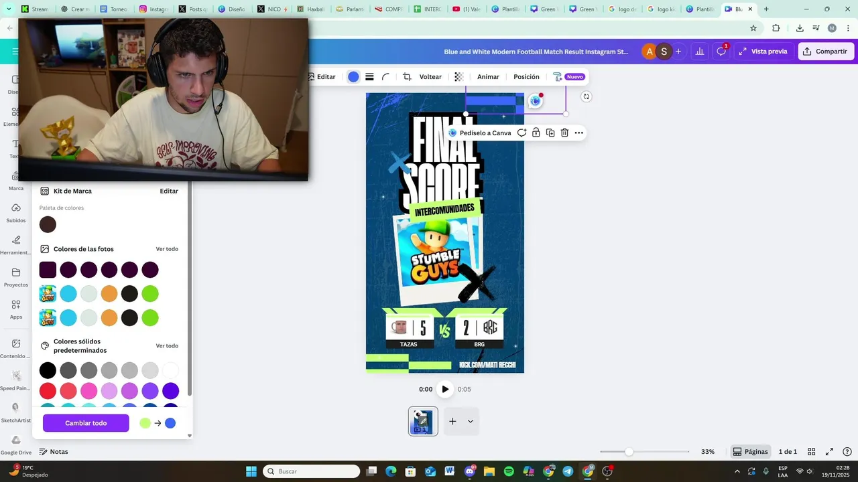Click Editar in the element toolbar
This screenshot has width=858, height=482.
pyautogui.click(x=322, y=77)
